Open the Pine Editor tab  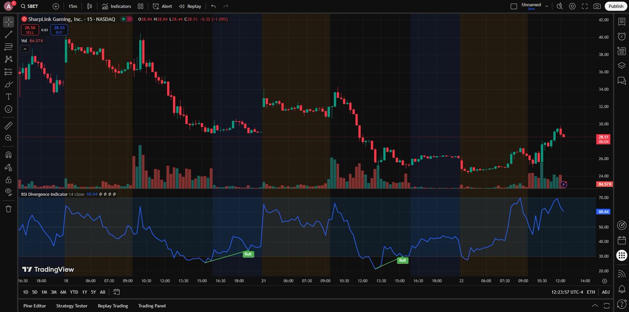point(35,306)
